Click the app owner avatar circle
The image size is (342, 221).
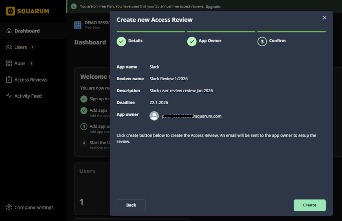pyautogui.click(x=154, y=116)
